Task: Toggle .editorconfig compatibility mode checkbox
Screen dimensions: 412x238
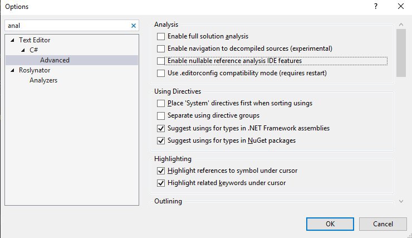Action: coord(161,73)
